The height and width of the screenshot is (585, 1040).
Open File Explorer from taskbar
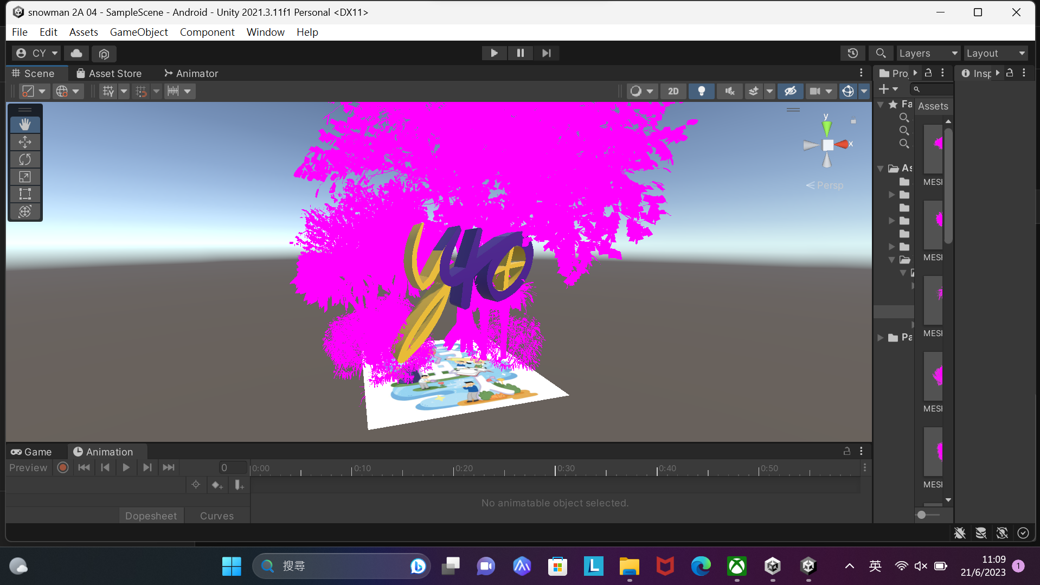(630, 567)
